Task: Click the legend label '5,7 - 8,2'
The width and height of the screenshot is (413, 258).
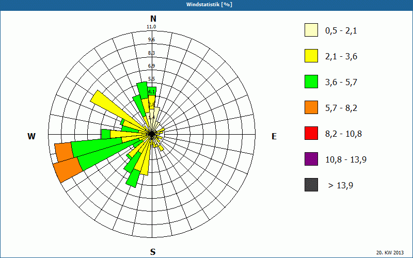Action: tap(341, 108)
